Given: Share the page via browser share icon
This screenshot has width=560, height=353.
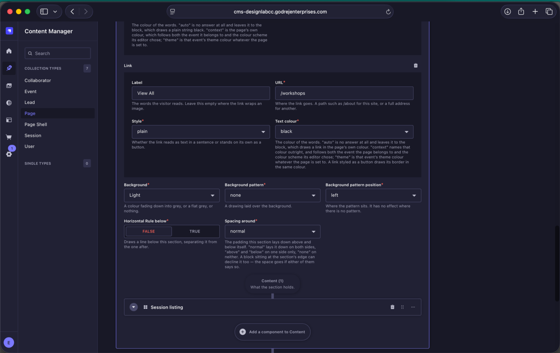Looking at the screenshot, I should click(x=521, y=11).
